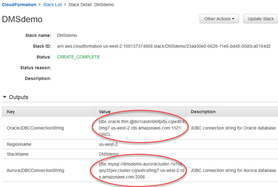This screenshot has width=278, height=187.
Task: Click the Stack ID ARN value
Action: click(x=164, y=46)
